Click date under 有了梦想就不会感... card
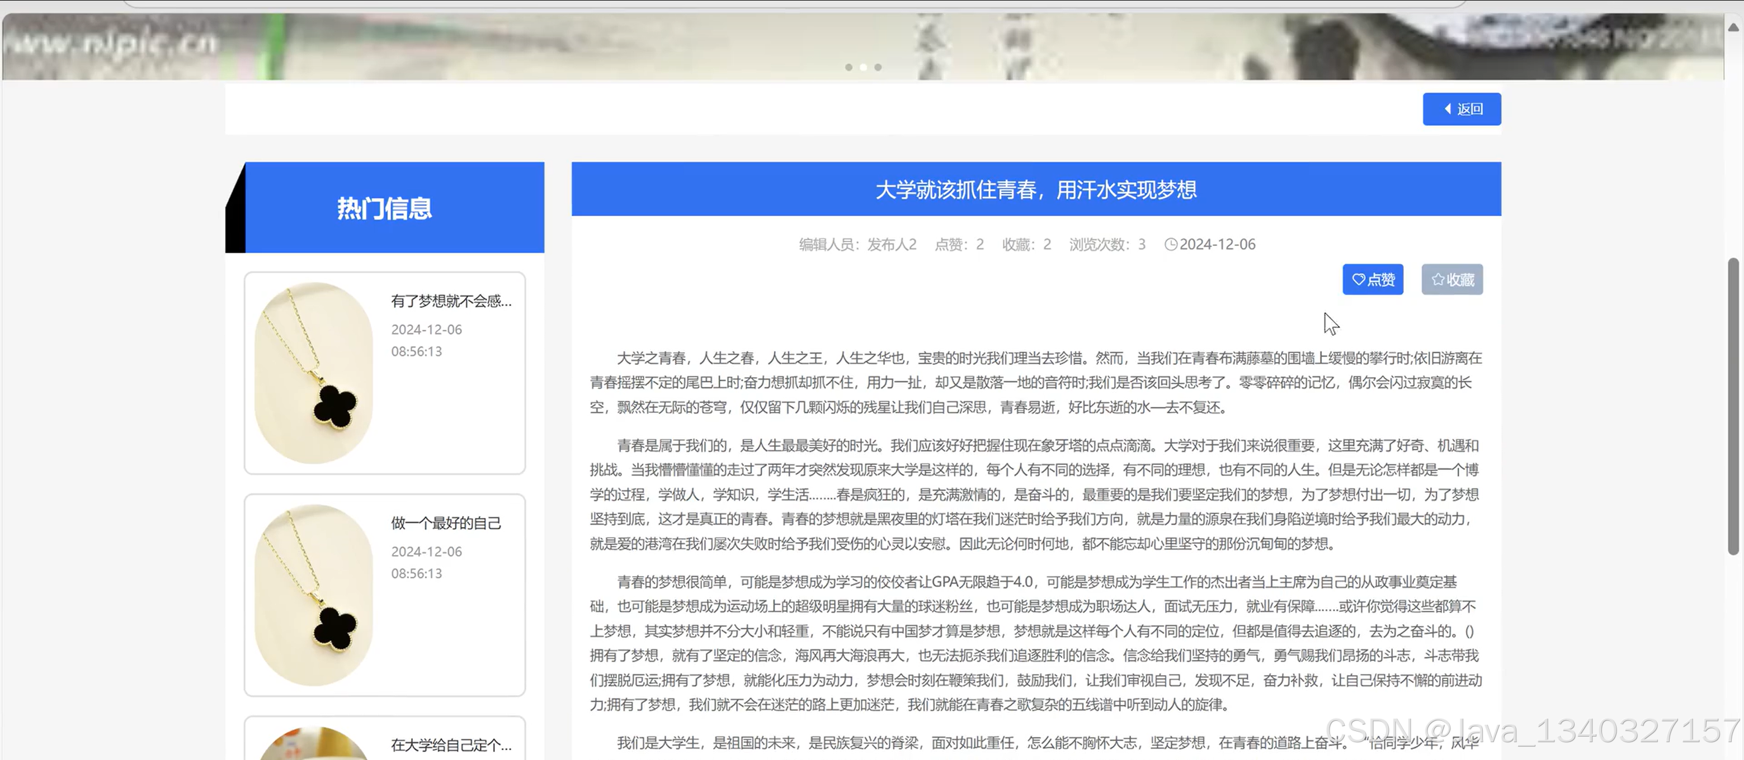Screen dimensions: 1744x760 (426, 329)
